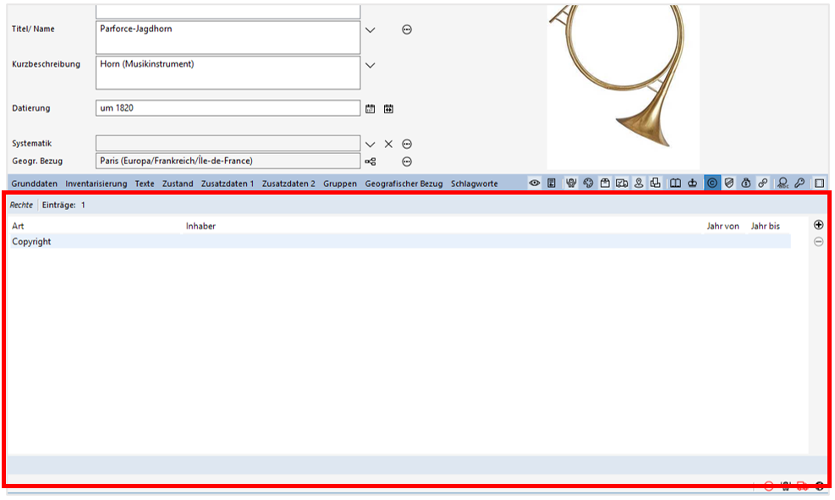Add a new rights entry with the plus button
835x500 pixels.
coord(818,224)
